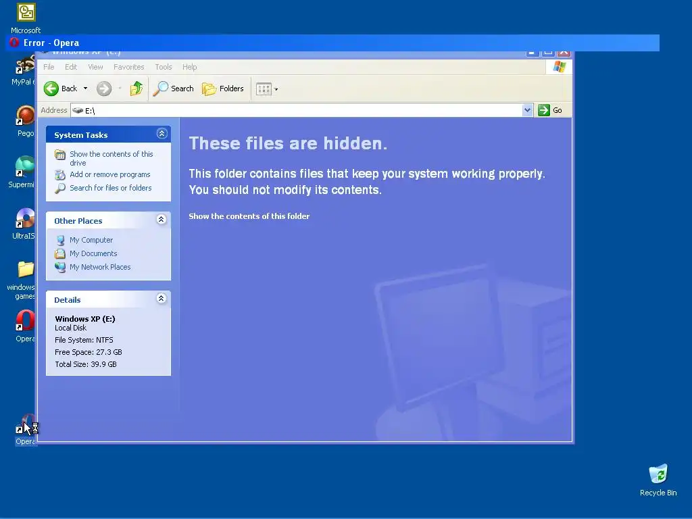Open the Search toolbar button
692x519 pixels.
(174, 89)
